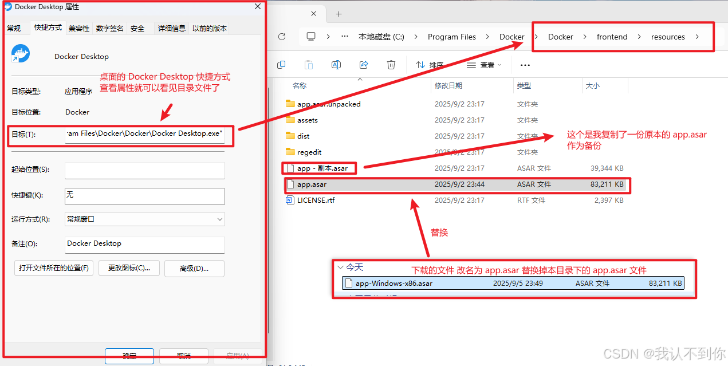
Task: Open the 详细信息 tab
Action: [x=172, y=28]
